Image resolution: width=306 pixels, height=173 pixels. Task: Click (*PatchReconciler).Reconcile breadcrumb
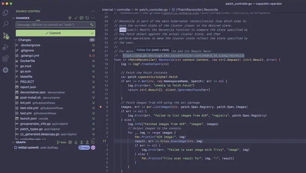(x=197, y=9)
